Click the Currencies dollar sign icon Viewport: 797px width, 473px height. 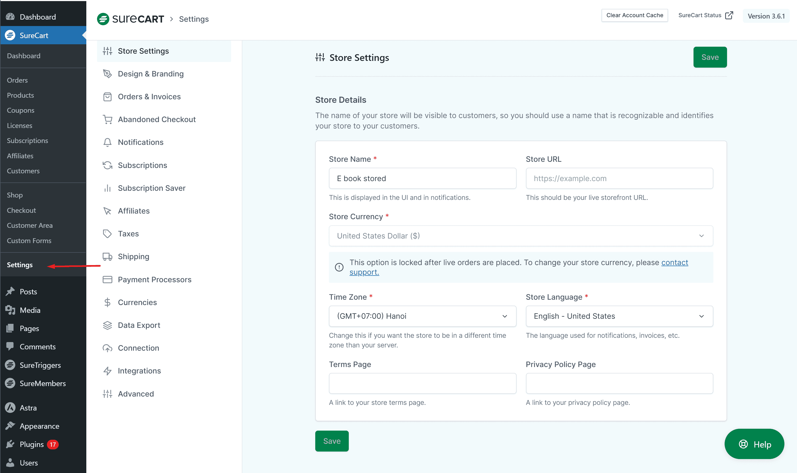107,302
